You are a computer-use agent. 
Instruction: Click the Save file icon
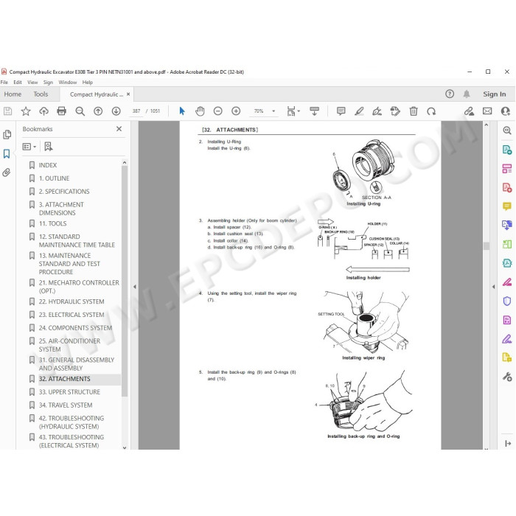tap(7, 111)
